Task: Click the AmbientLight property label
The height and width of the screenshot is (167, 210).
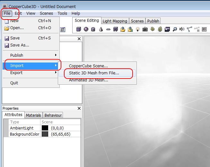Action: [22, 128]
